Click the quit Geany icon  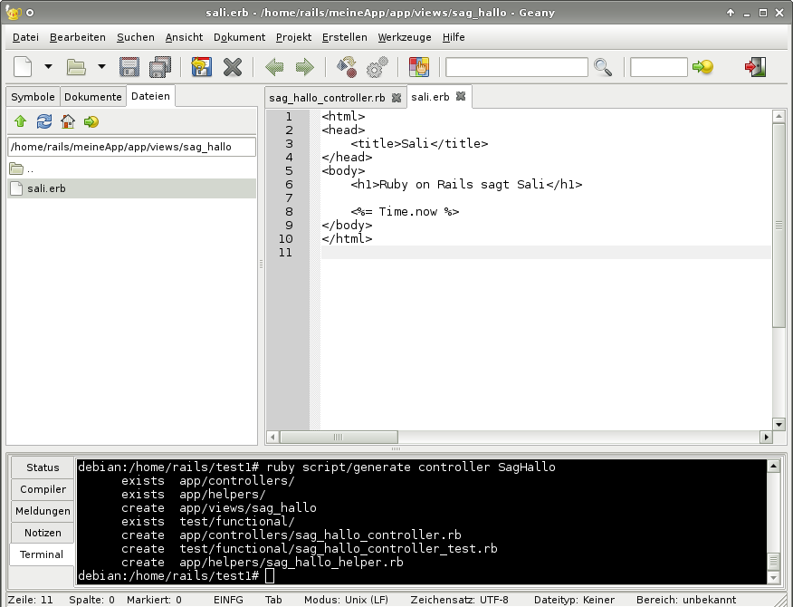tap(755, 67)
